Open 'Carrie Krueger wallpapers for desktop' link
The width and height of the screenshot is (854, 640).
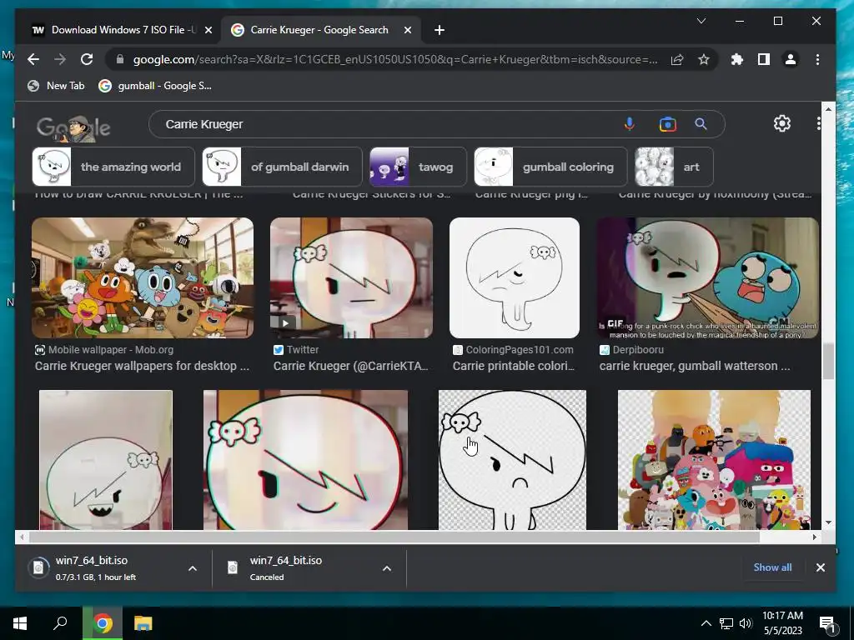[142, 366]
